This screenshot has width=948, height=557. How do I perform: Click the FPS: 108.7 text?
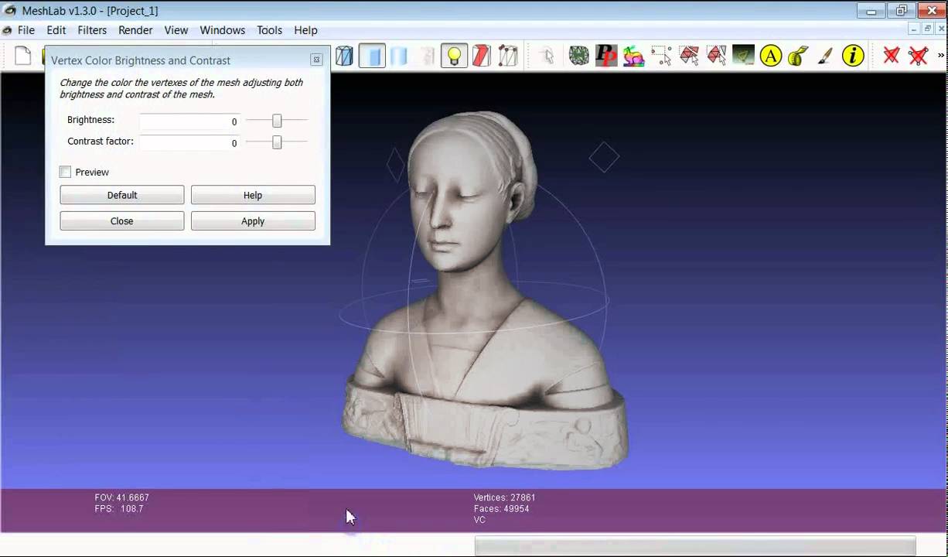119,508
